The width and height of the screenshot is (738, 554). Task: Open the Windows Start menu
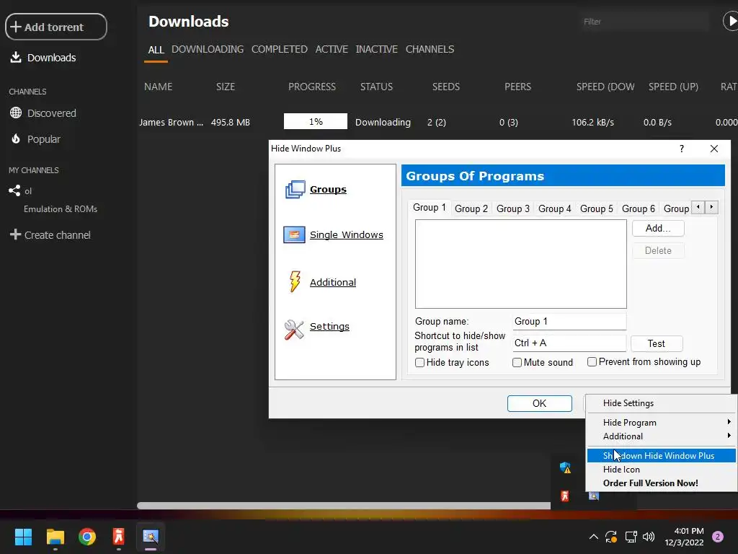click(x=23, y=537)
